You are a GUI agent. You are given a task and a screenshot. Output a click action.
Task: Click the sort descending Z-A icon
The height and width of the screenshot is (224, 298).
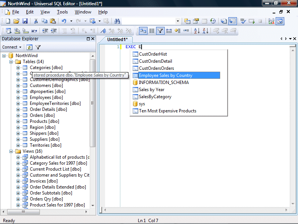tap(205, 31)
